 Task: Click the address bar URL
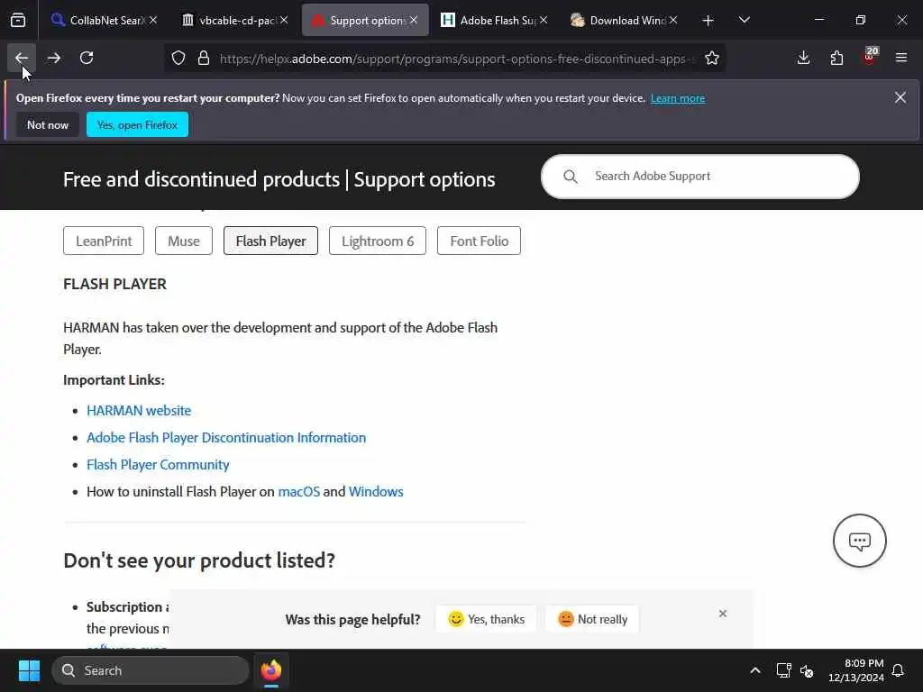[457, 59]
